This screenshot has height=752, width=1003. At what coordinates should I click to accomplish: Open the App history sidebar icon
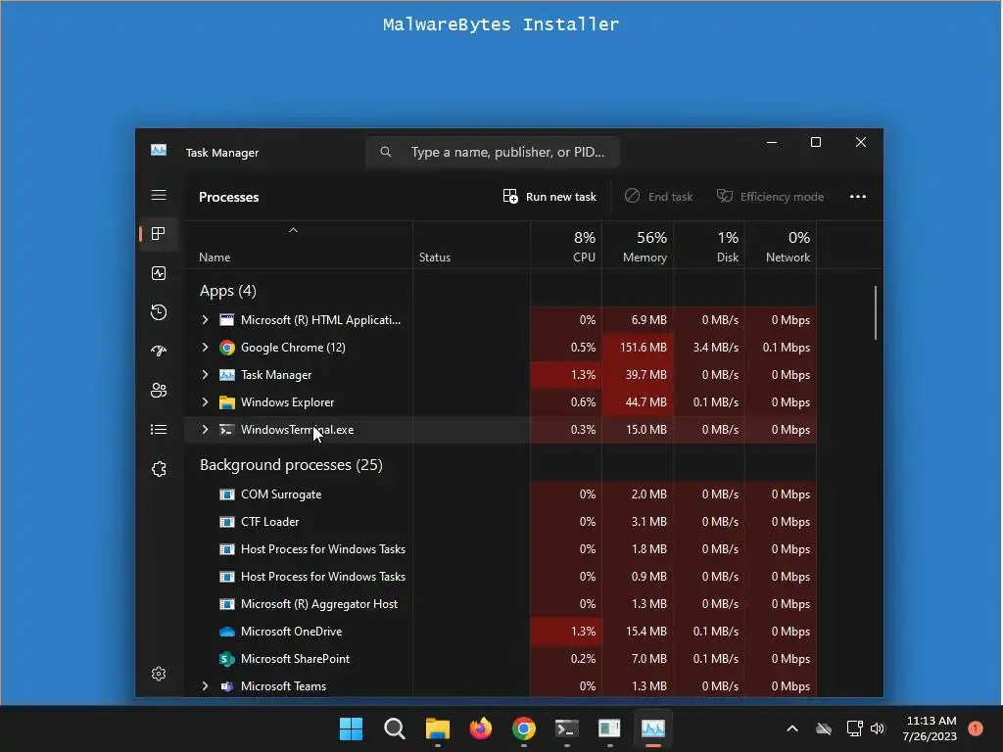pos(159,312)
